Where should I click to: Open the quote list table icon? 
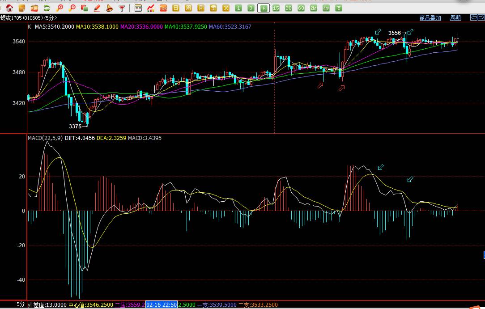138,8
